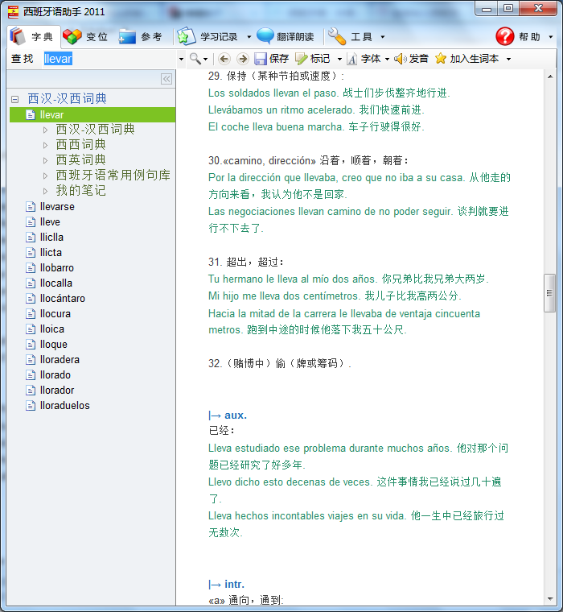This screenshot has height=612, width=563.
Task: Select the llevarse word entry
Action: [x=57, y=206]
